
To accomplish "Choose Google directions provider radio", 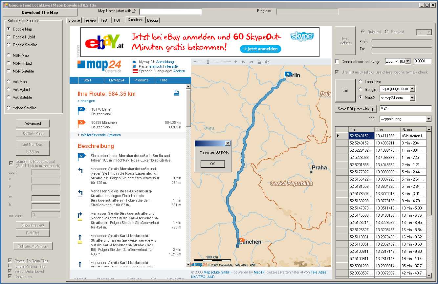I will [x=361, y=89].
